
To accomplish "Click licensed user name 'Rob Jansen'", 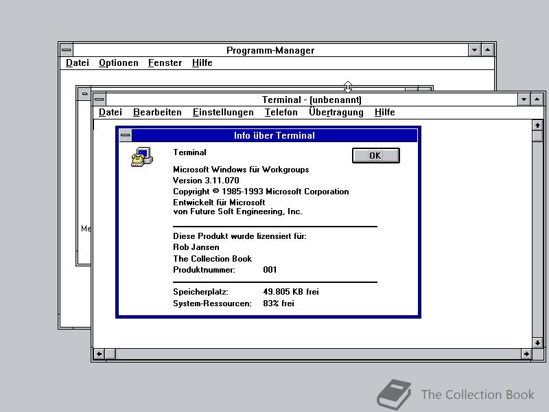I will tap(196, 247).
